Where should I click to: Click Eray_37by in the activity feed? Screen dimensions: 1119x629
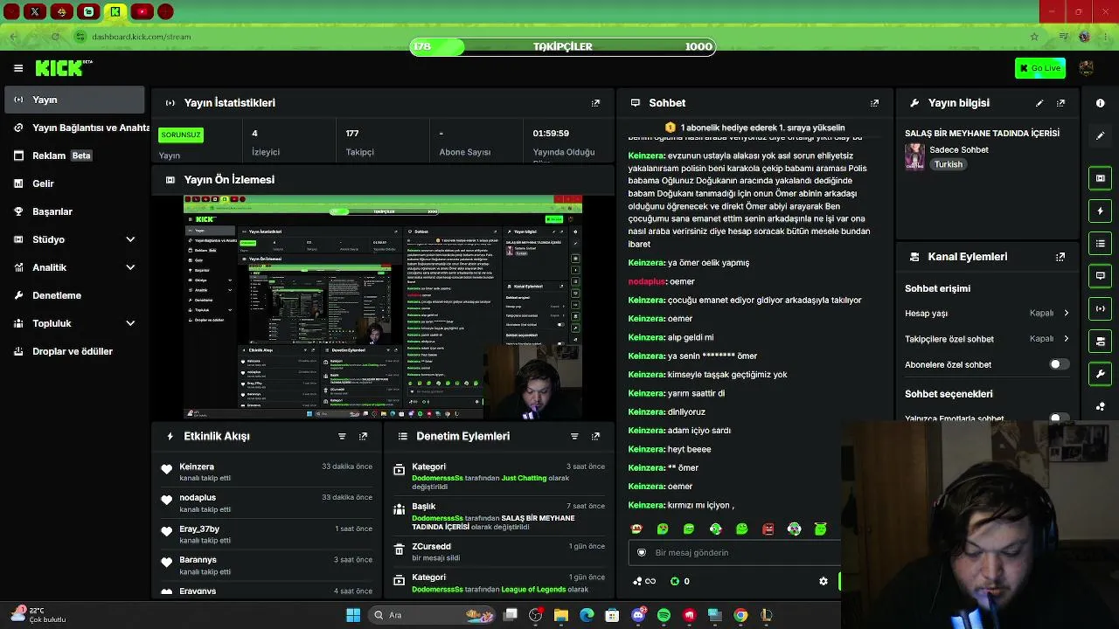click(199, 529)
